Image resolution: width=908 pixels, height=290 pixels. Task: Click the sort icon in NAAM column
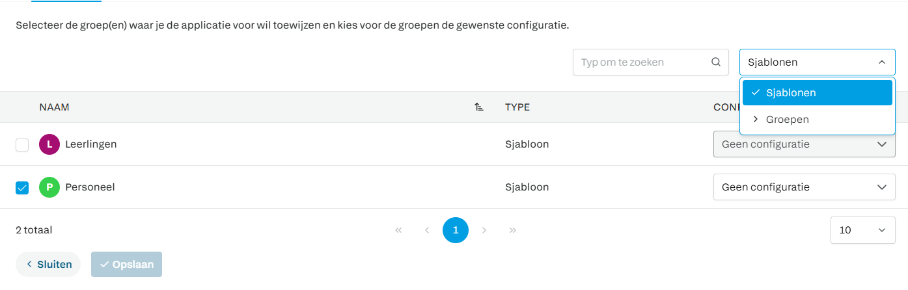coord(479,107)
